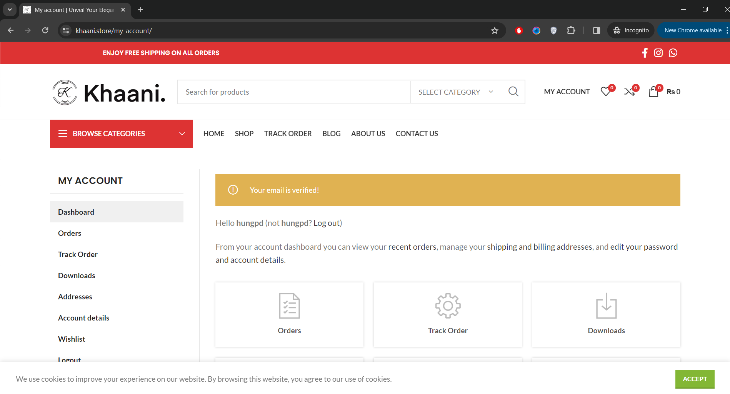
Task: Expand the BROWSE CATEGORIES menu
Action: coord(121,134)
